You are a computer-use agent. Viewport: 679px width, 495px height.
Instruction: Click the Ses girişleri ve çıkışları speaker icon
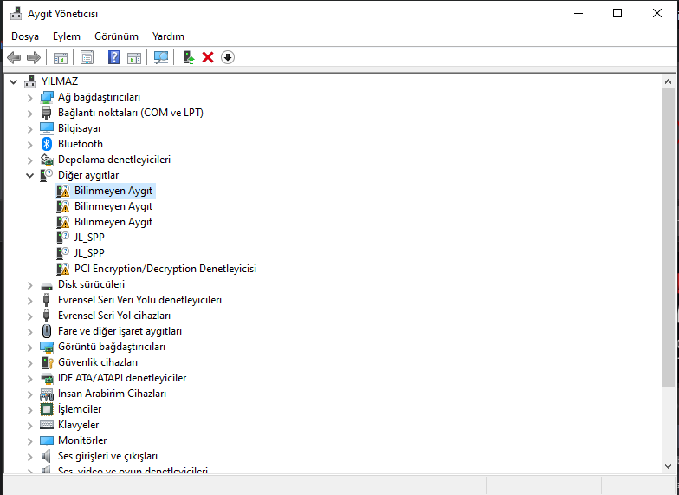[x=46, y=456]
